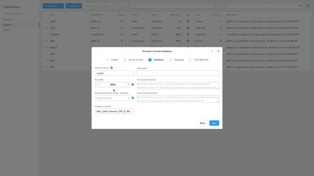Click the tags info icon in first table row

point(188,22)
